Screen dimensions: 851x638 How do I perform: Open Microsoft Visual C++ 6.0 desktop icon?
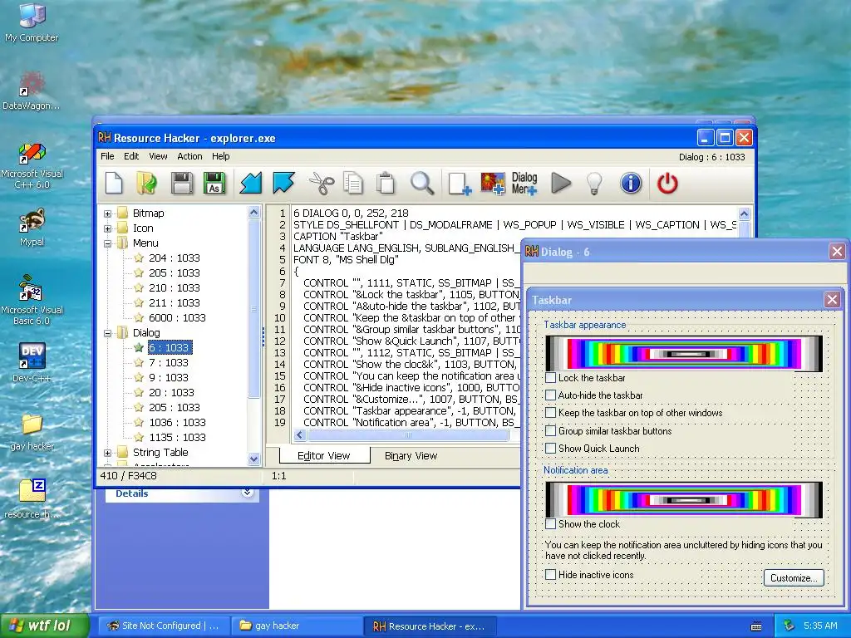(x=32, y=165)
